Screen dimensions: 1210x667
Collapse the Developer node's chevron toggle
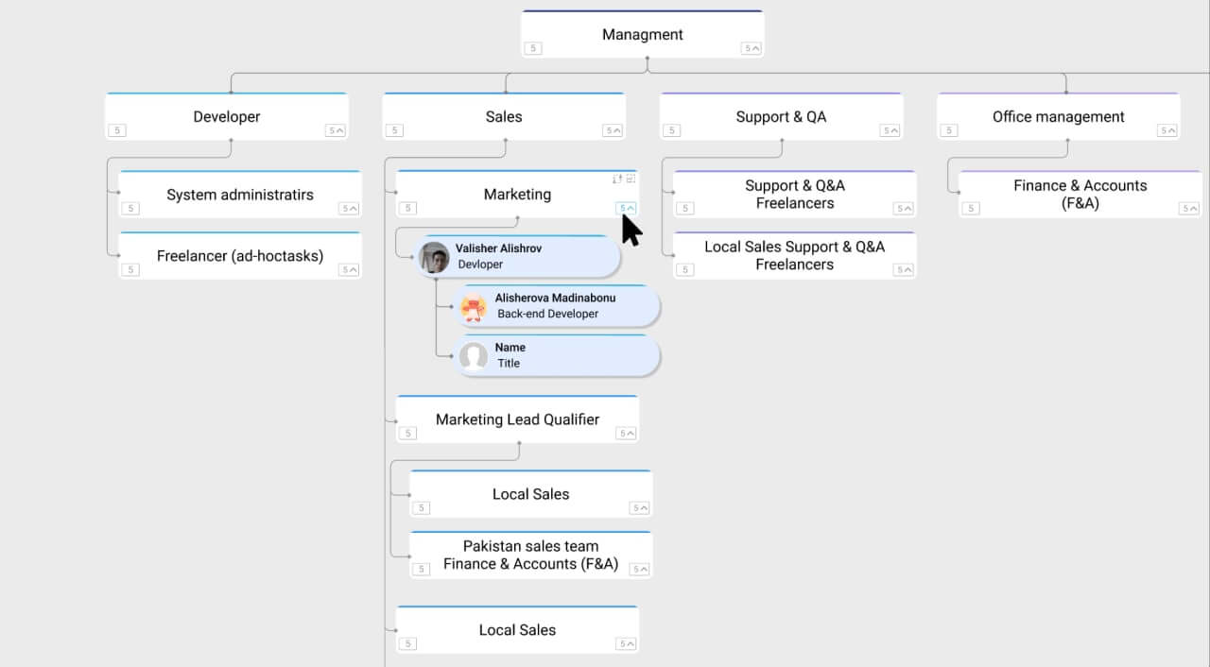336,130
